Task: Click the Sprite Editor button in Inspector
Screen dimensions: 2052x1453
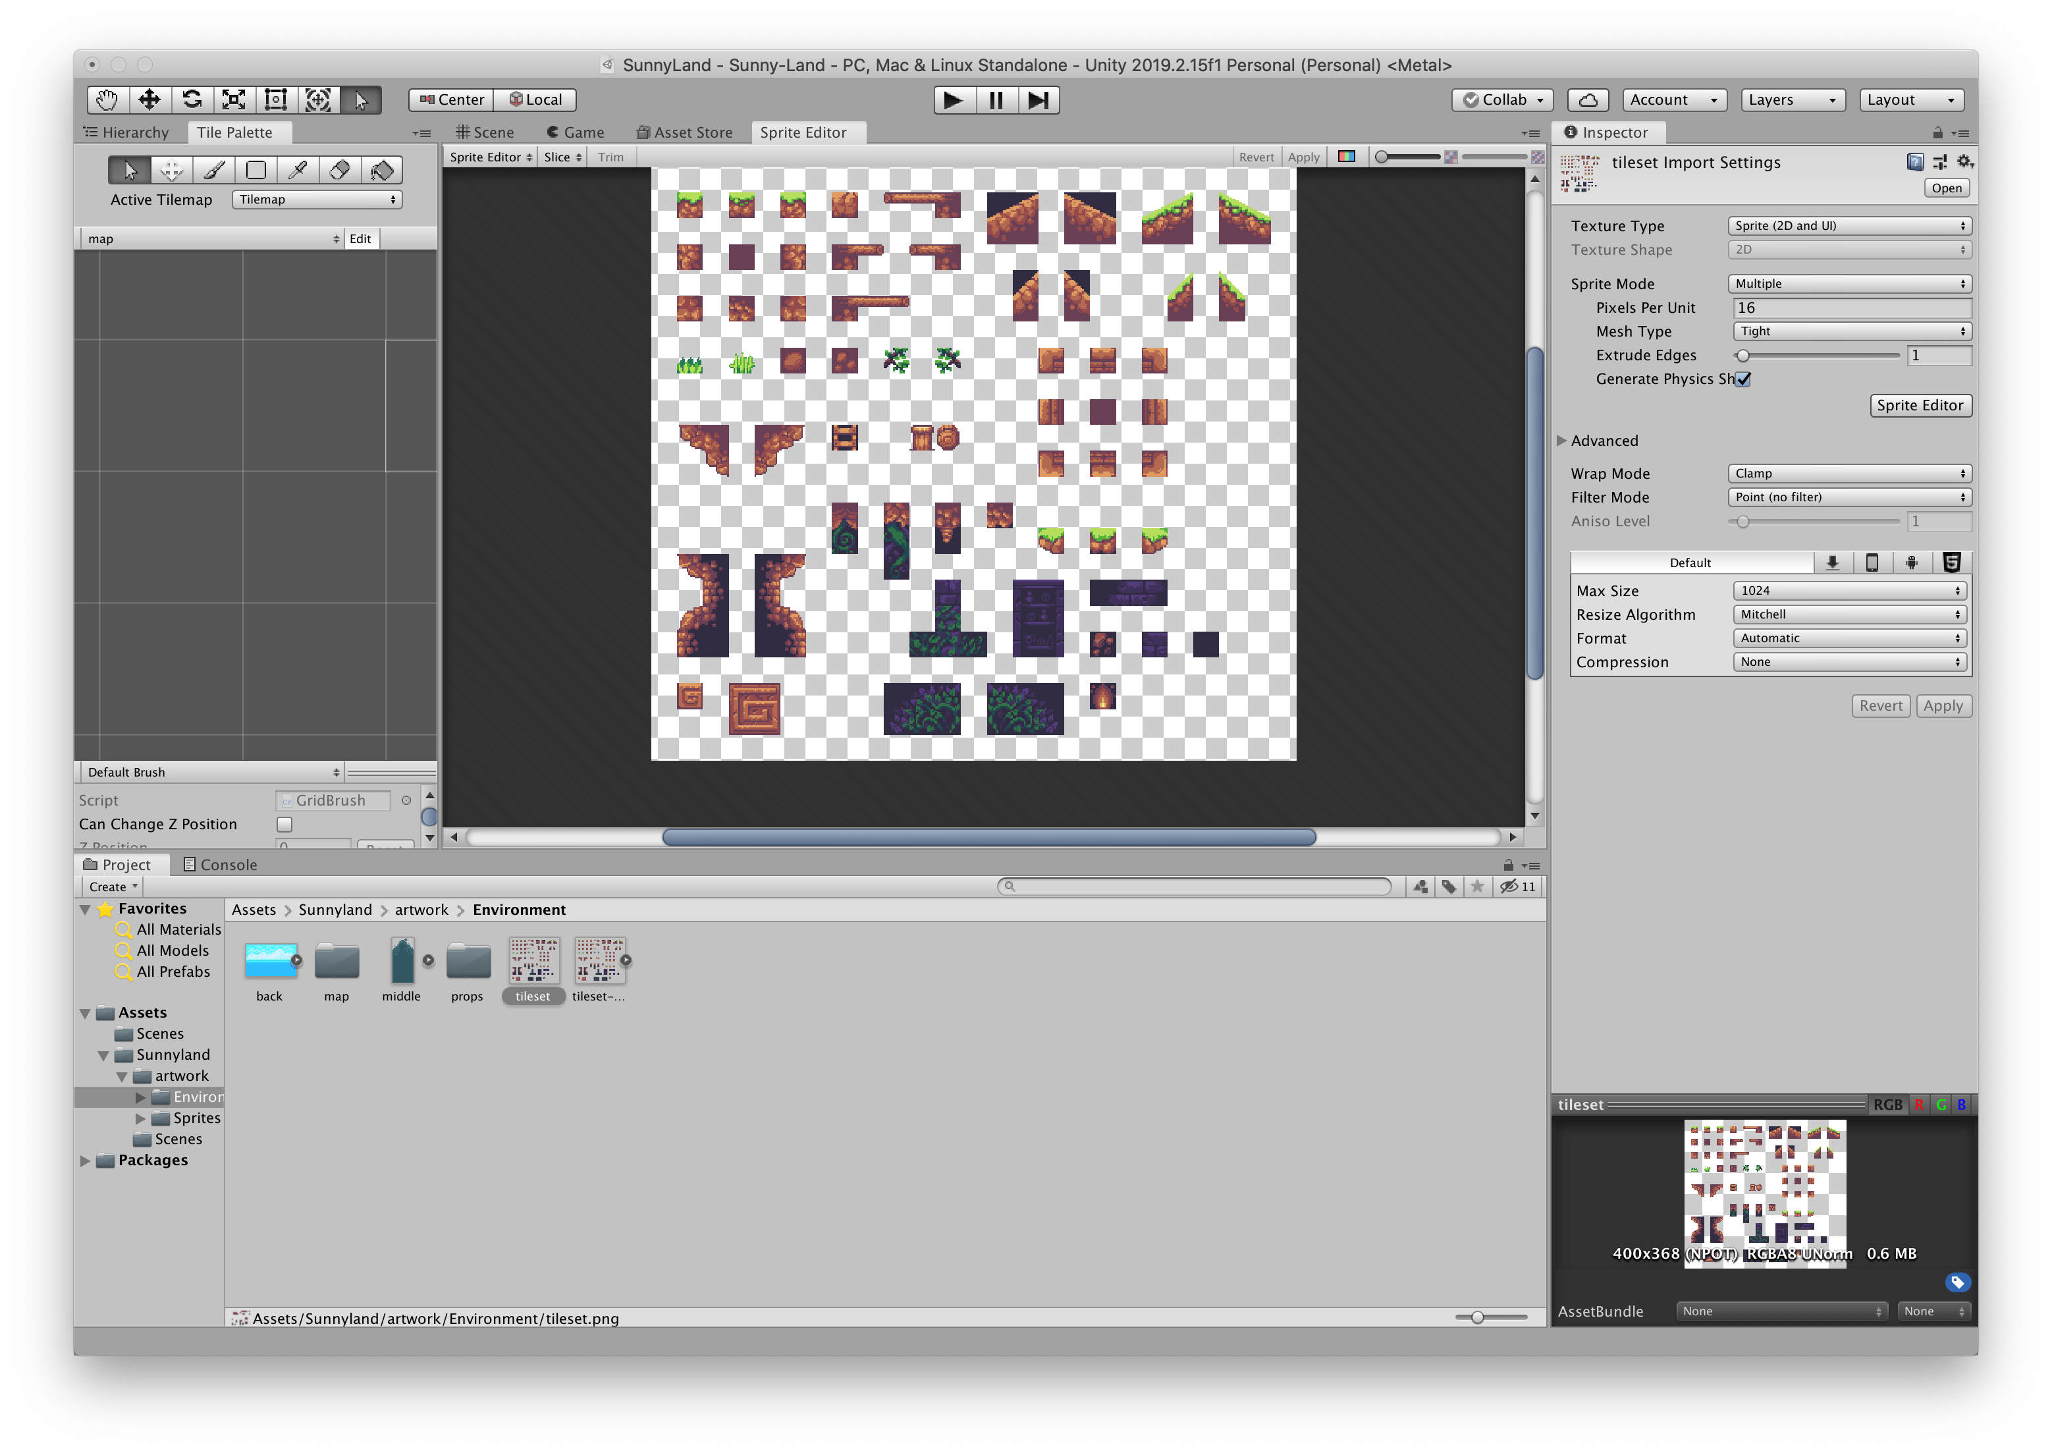Action: [1920, 405]
